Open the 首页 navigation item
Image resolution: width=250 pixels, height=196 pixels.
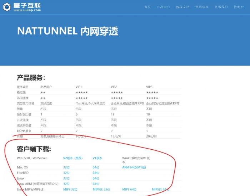pyautogui.click(x=147, y=7)
